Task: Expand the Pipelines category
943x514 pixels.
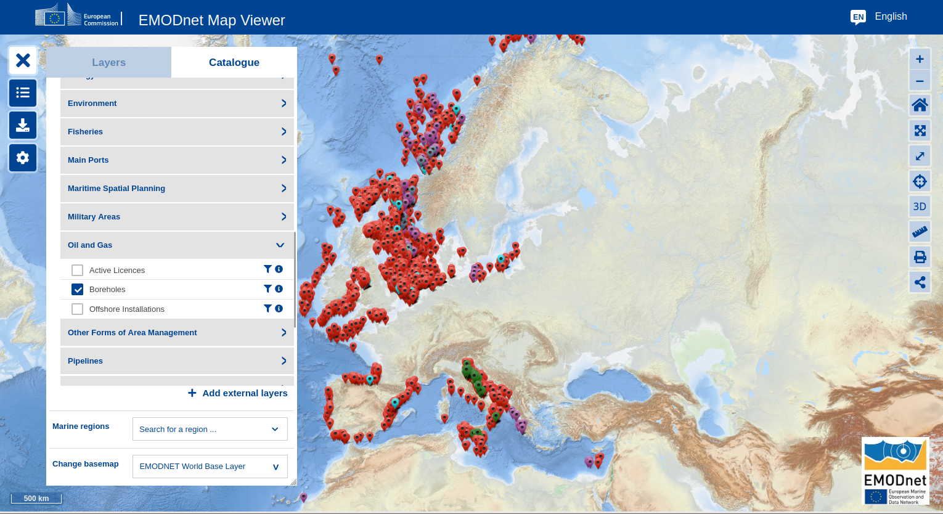Action: click(177, 361)
